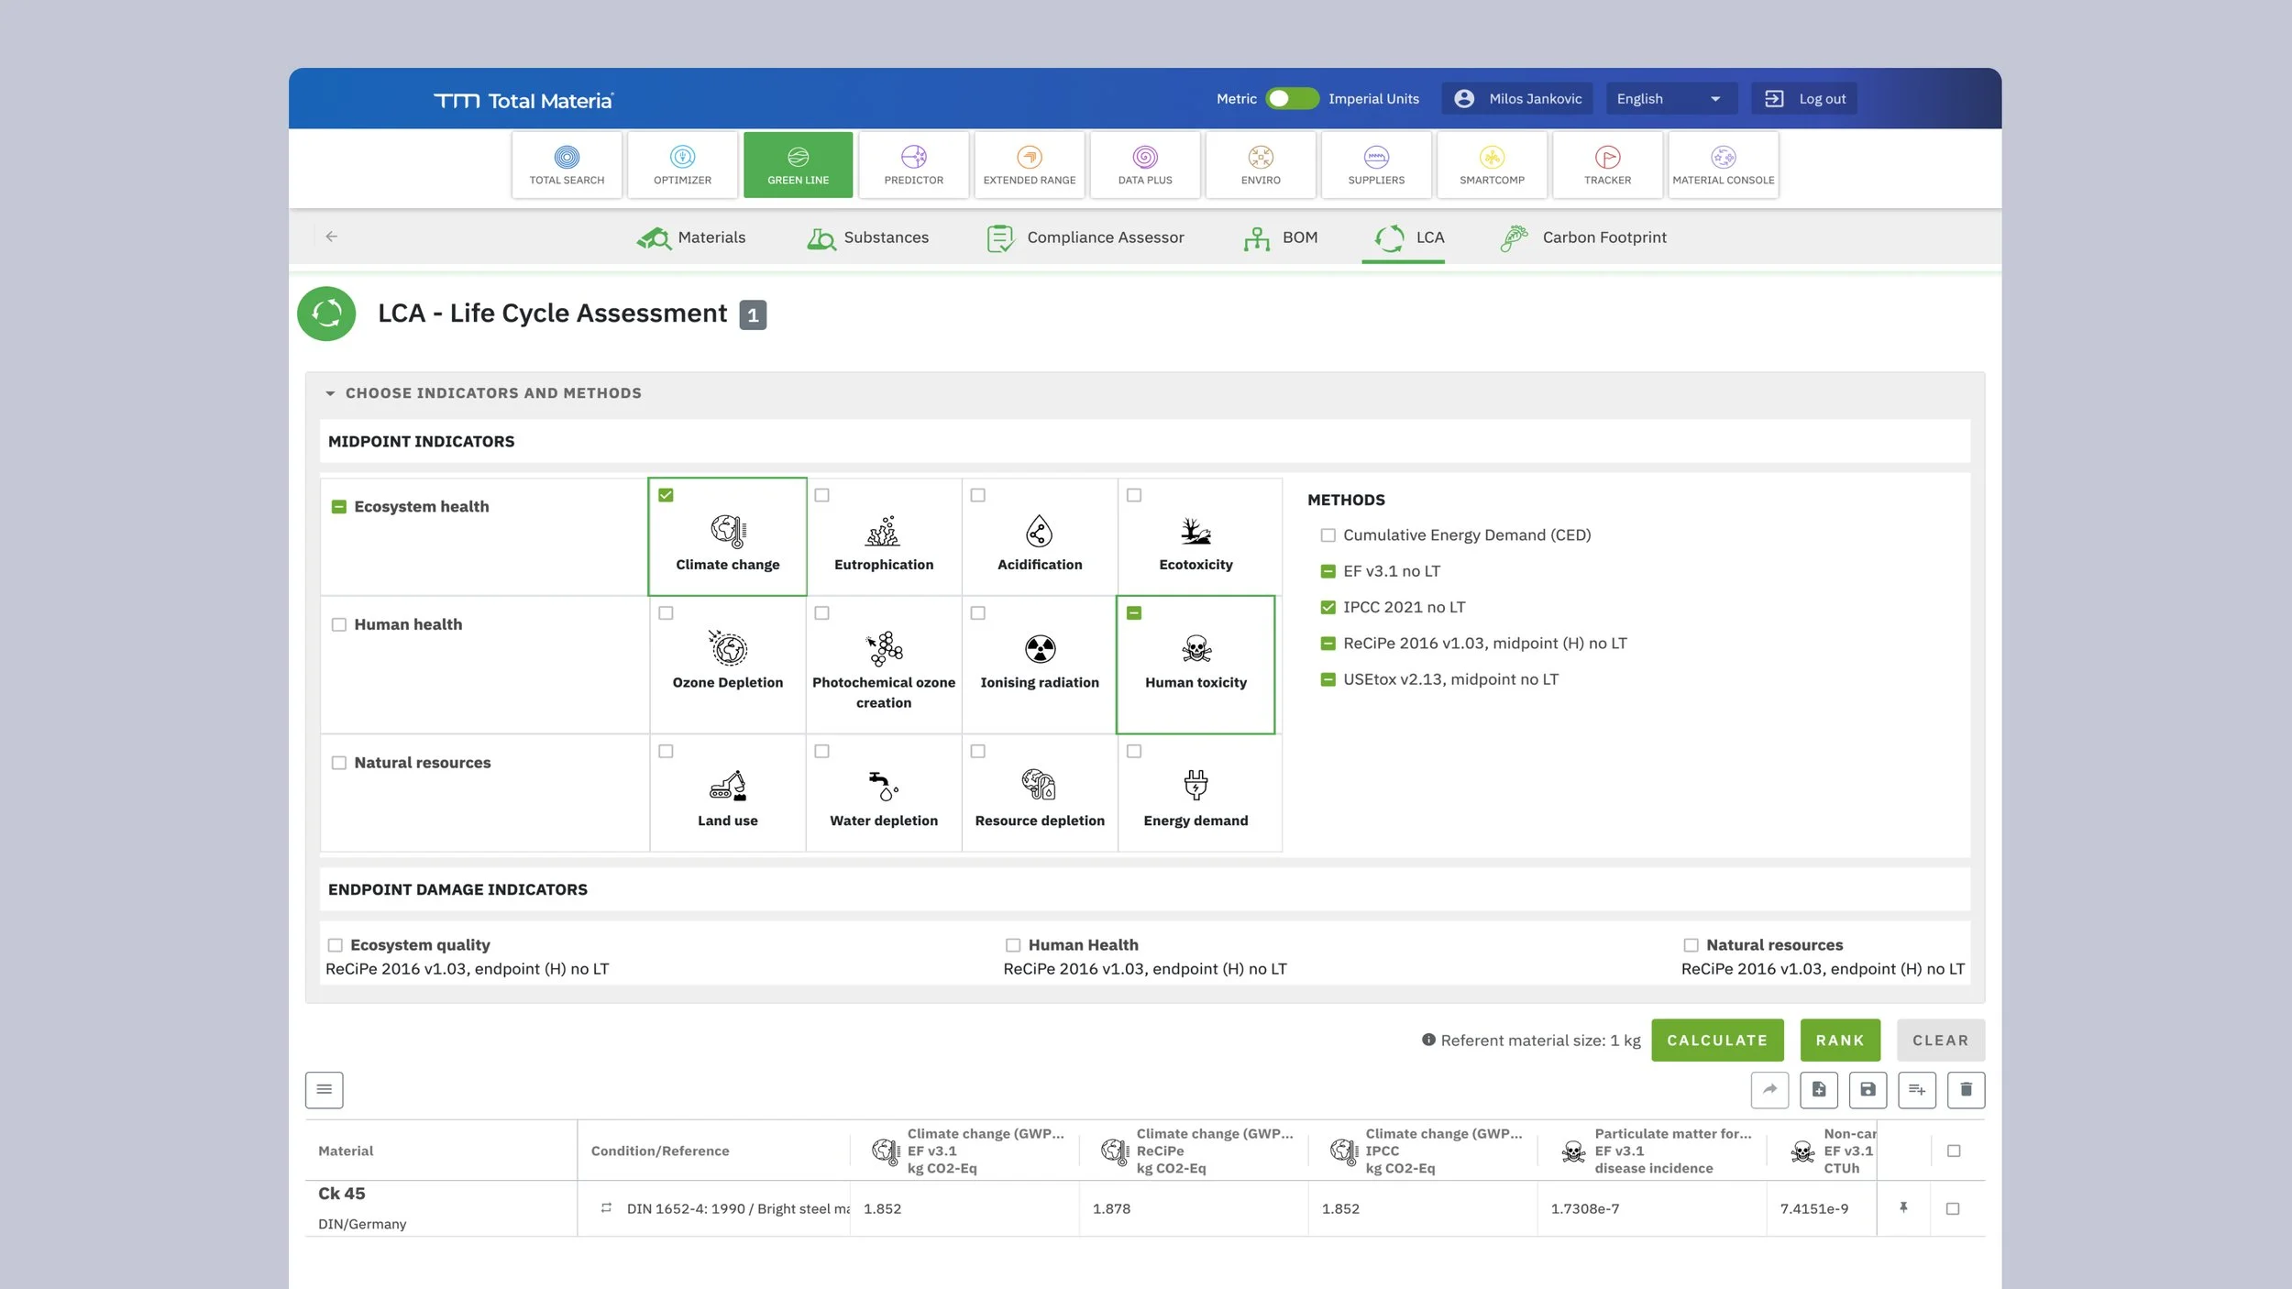Viewport: 2292px width, 1289px height.
Task: Click the trash delete icon
Action: tap(1966, 1089)
